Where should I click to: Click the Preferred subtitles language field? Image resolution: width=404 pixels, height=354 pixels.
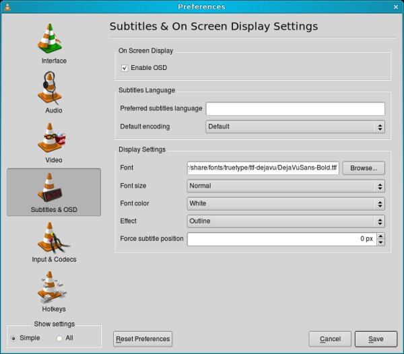(x=295, y=109)
